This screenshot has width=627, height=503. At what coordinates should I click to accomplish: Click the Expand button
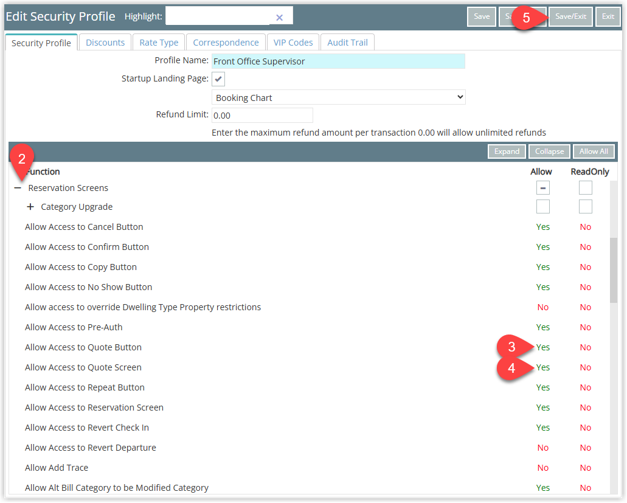point(507,151)
